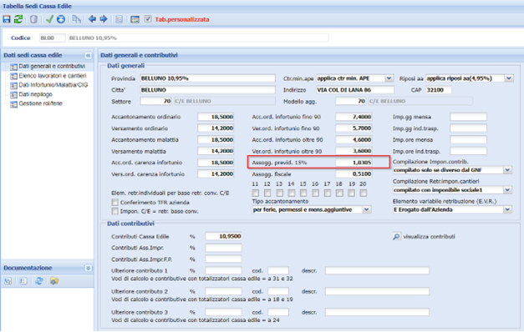524x332 pixels.
Task: Click the Assogg. previd. 15% value field
Action: tap(354, 163)
